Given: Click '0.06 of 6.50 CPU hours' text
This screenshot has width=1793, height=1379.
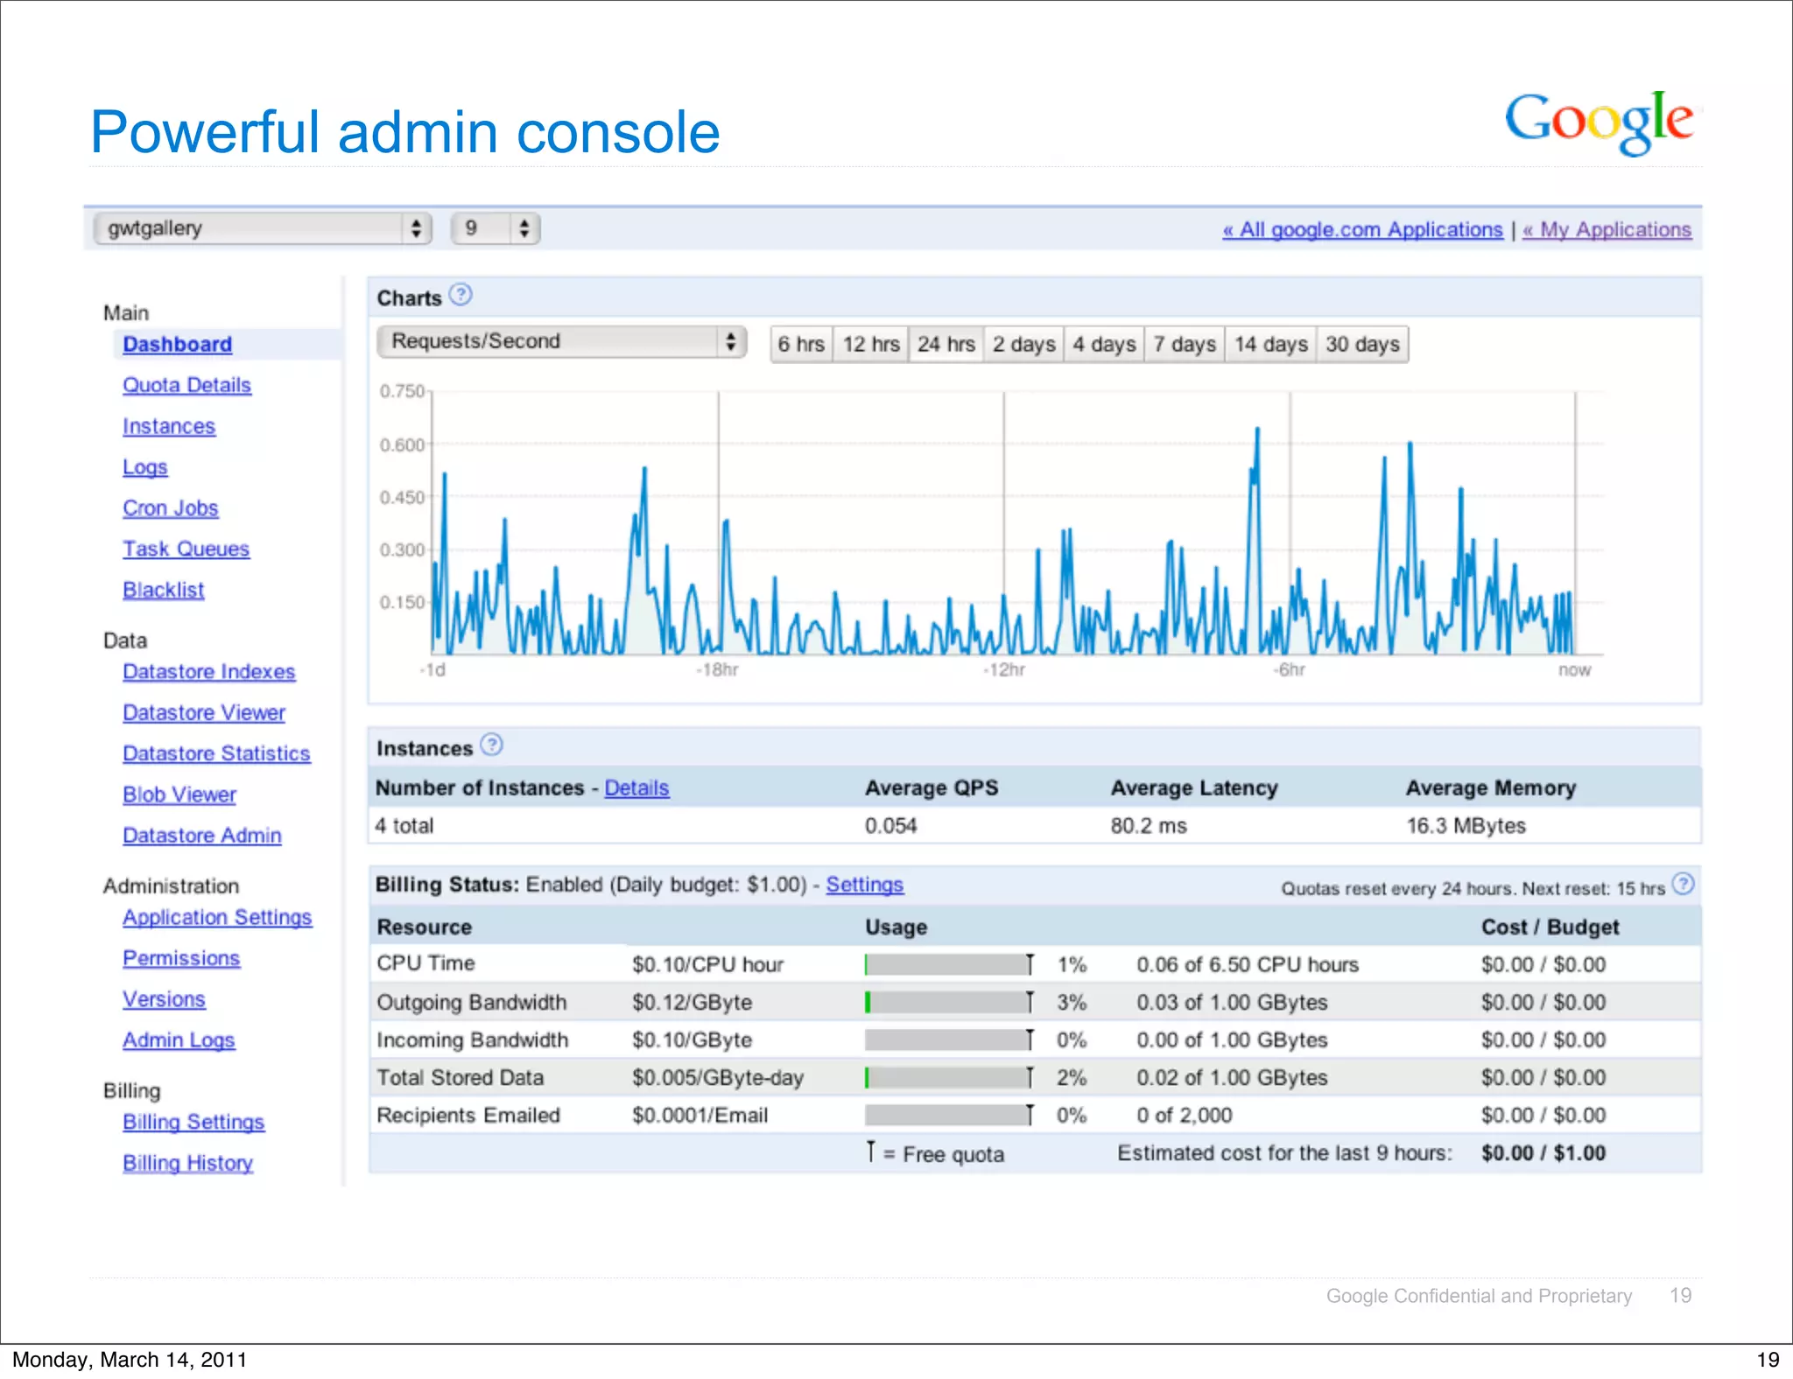Looking at the screenshot, I should pos(1248,964).
